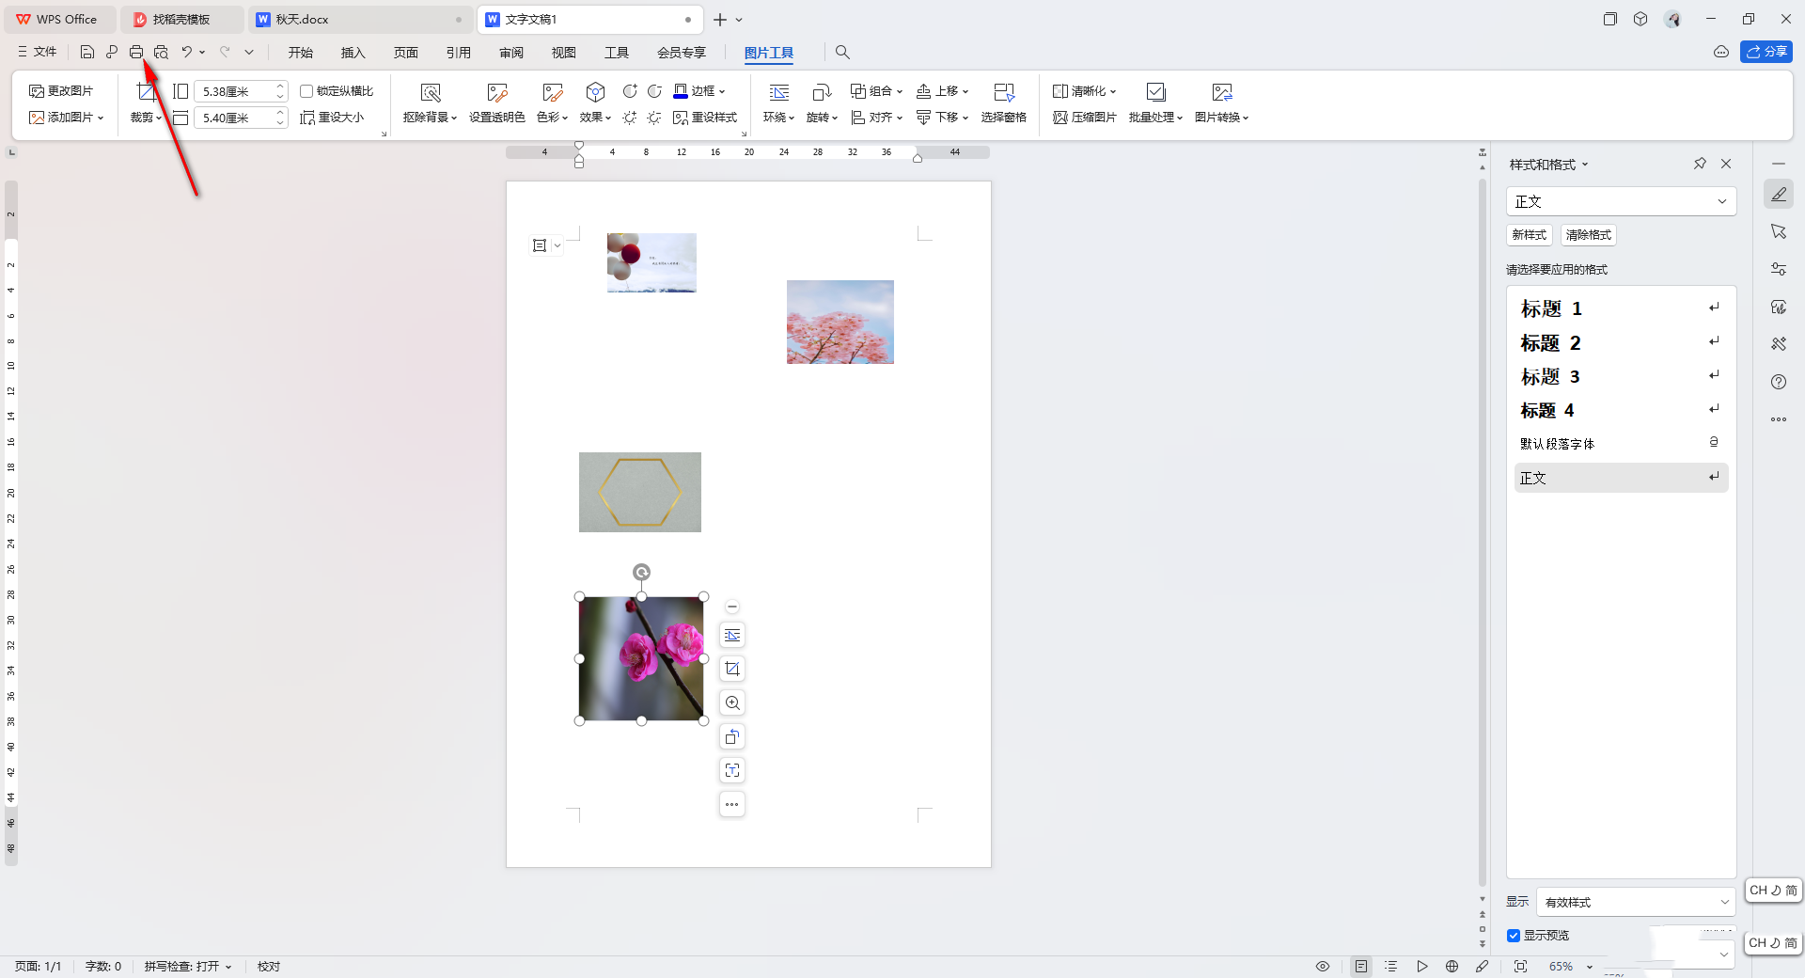Switch to outline view in status bar
This screenshot has height=978, width=1805.
click(1391, 967)
